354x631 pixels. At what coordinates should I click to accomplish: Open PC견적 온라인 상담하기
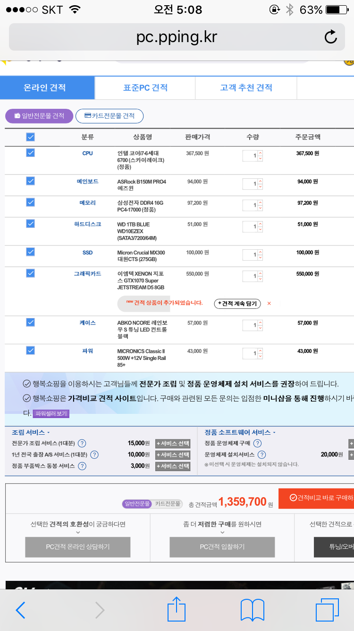(78, 547)
